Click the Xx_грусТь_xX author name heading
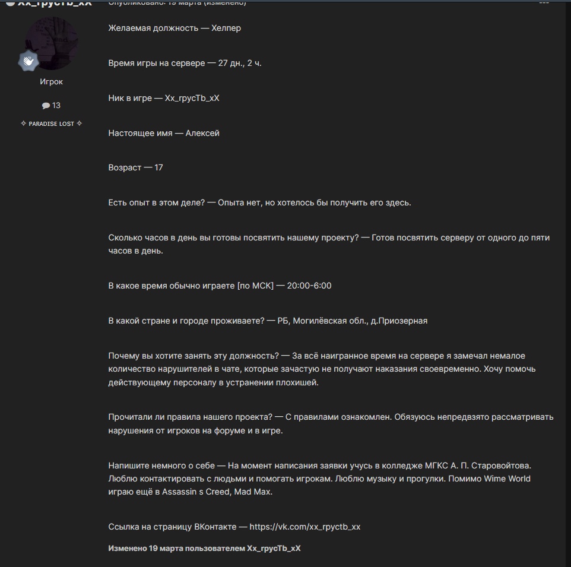The width and height of the screenshot is (571, 567). pos(55,3)
